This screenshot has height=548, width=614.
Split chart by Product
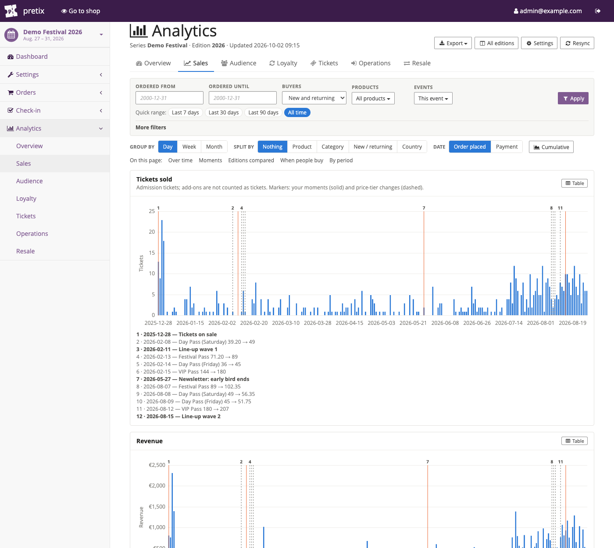coord(302,147)
